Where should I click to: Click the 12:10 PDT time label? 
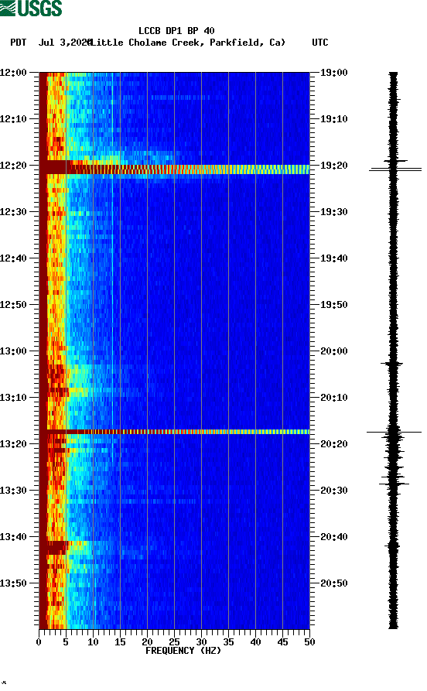(x=13, y=119)
